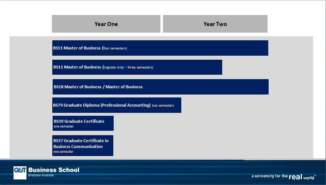Select the Year One header box
This screenshot has width=326, height=185.
tap(106, 24)
